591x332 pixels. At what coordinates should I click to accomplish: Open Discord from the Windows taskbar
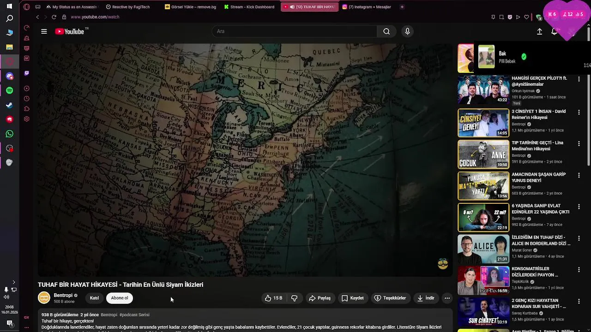(9, 76)
